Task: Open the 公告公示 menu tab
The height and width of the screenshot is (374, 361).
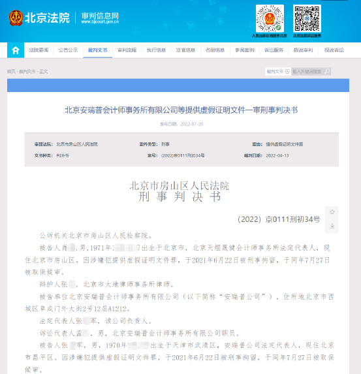Action: click(x=69, y=50)
